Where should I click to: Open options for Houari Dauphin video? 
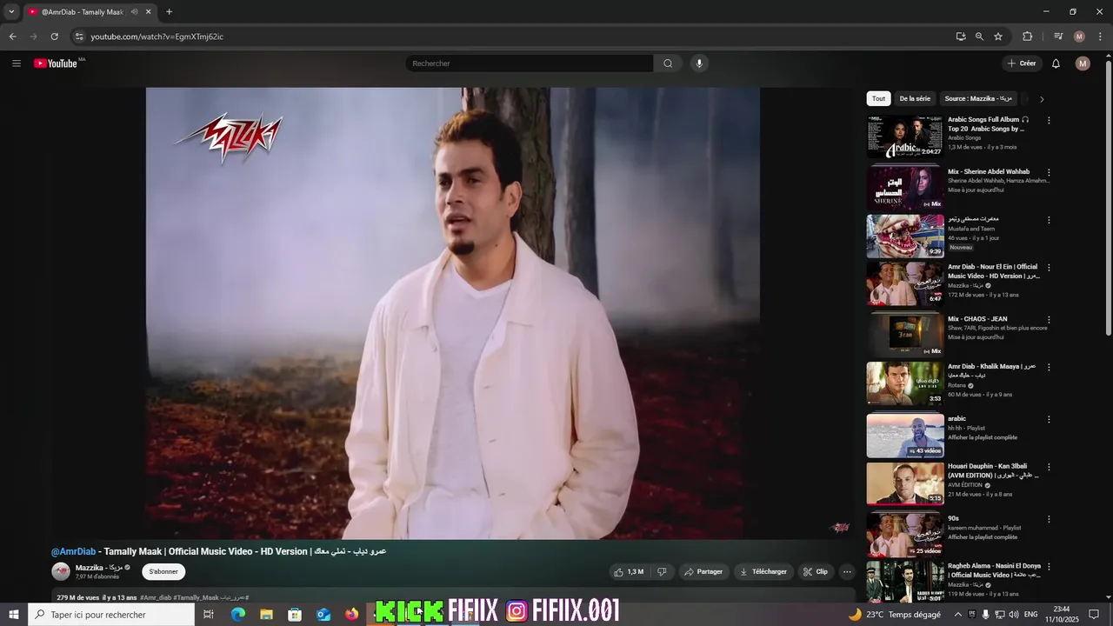[x=1049, y=466]
